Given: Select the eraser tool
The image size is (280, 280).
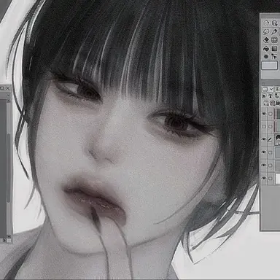Looking at the screenshot, I should coord(267,40).
